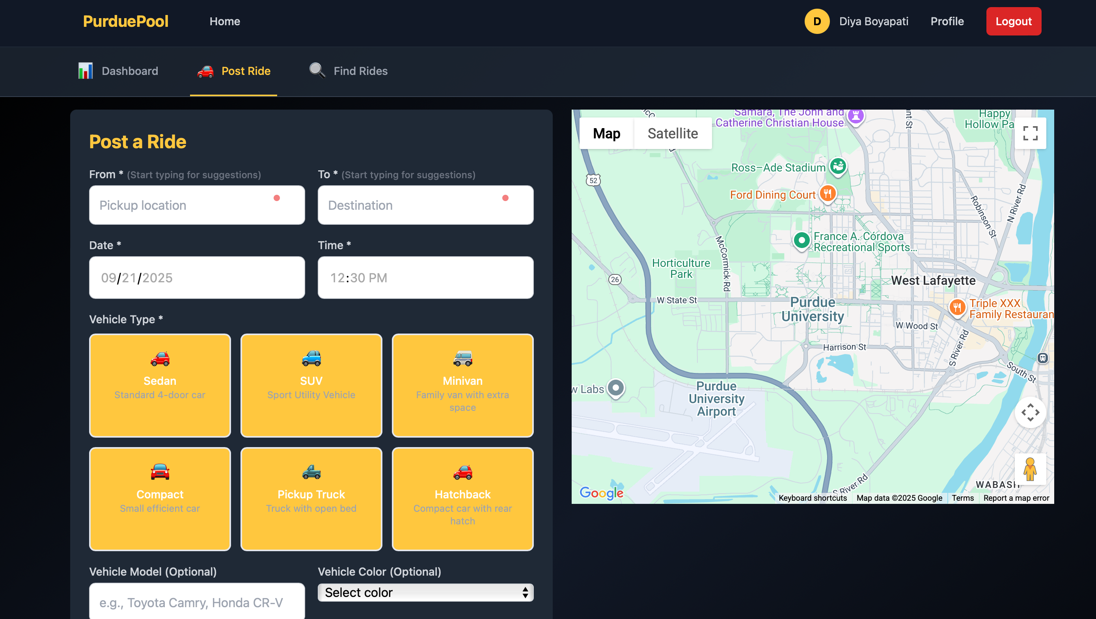Click the France A. Córdova Recreational Sports marker
This screenshot has width=1096, height=619.
click(x=801, y=241)
